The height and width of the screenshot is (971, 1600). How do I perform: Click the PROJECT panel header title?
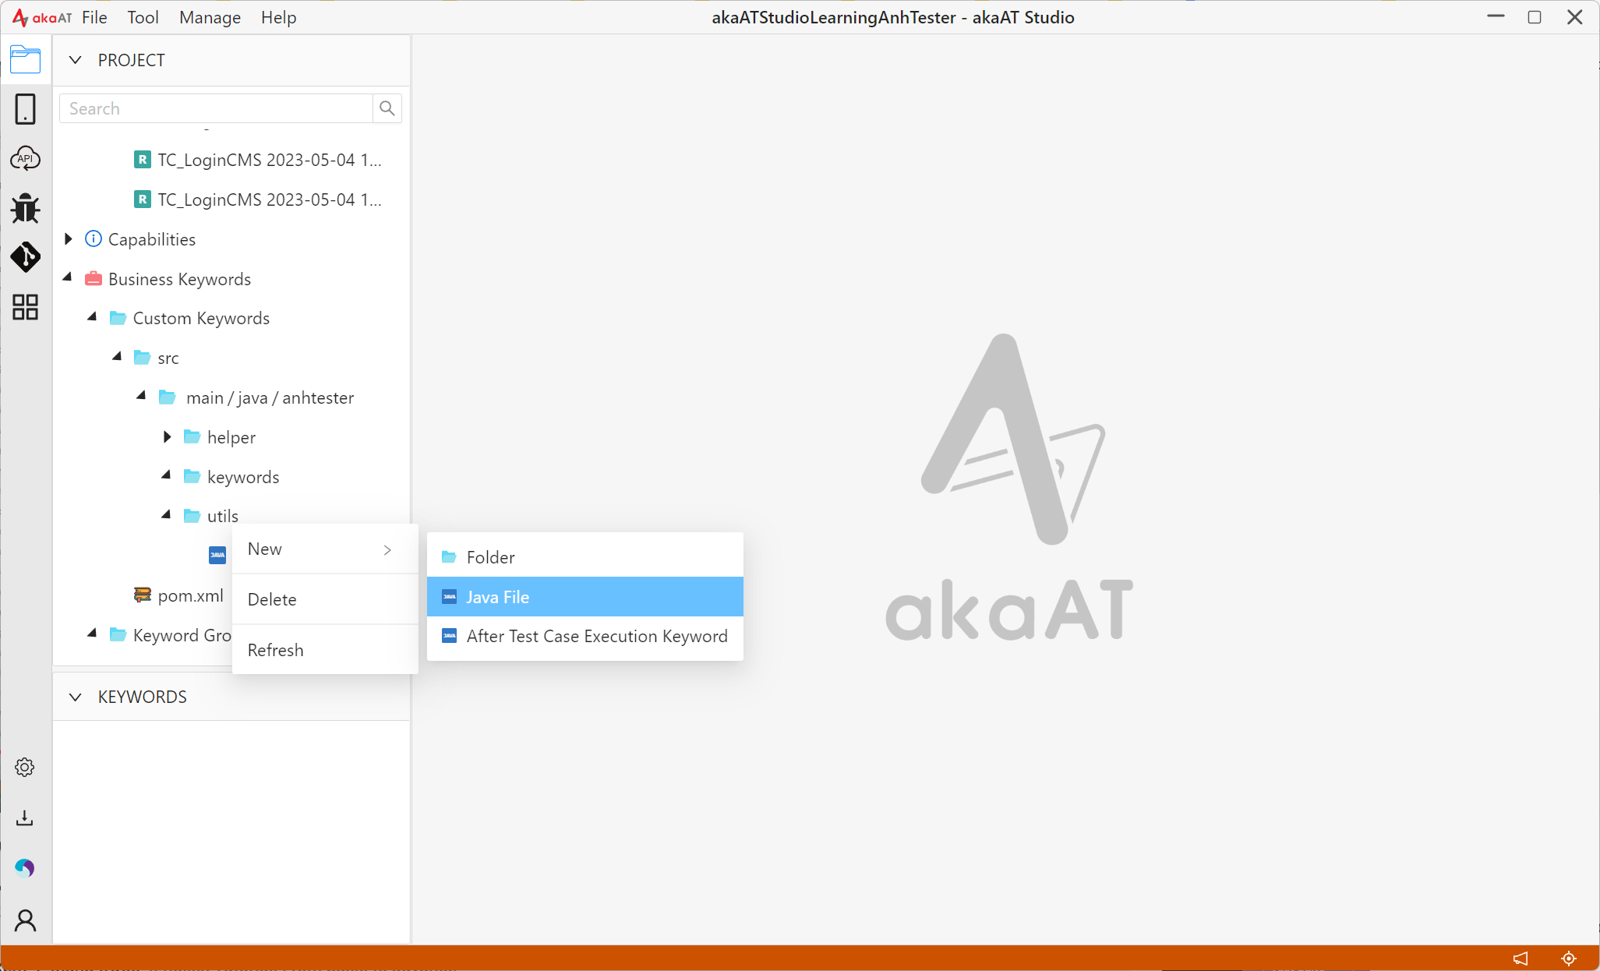click(x=131, y=60)
